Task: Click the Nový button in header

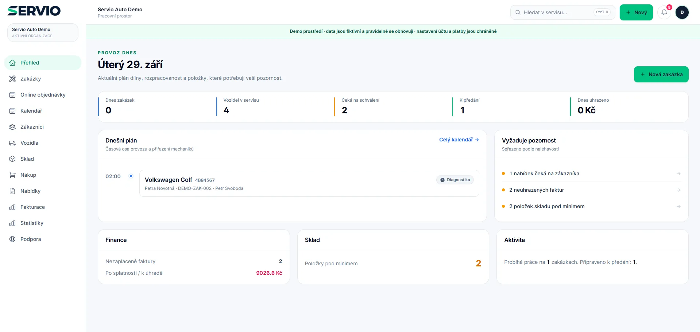Action: click(x=636, y=12)
